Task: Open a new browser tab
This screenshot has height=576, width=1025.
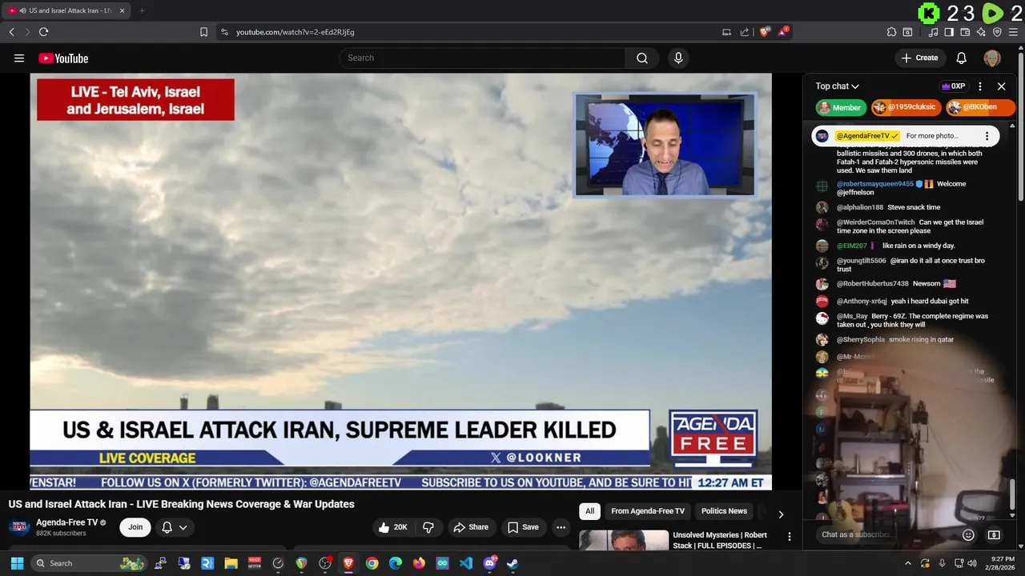Action: pyautogui.click(x=142, y=10)
